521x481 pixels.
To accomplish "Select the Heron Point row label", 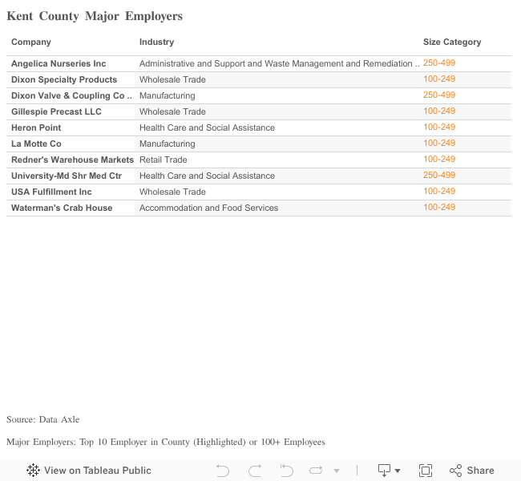I will [36, 127].
